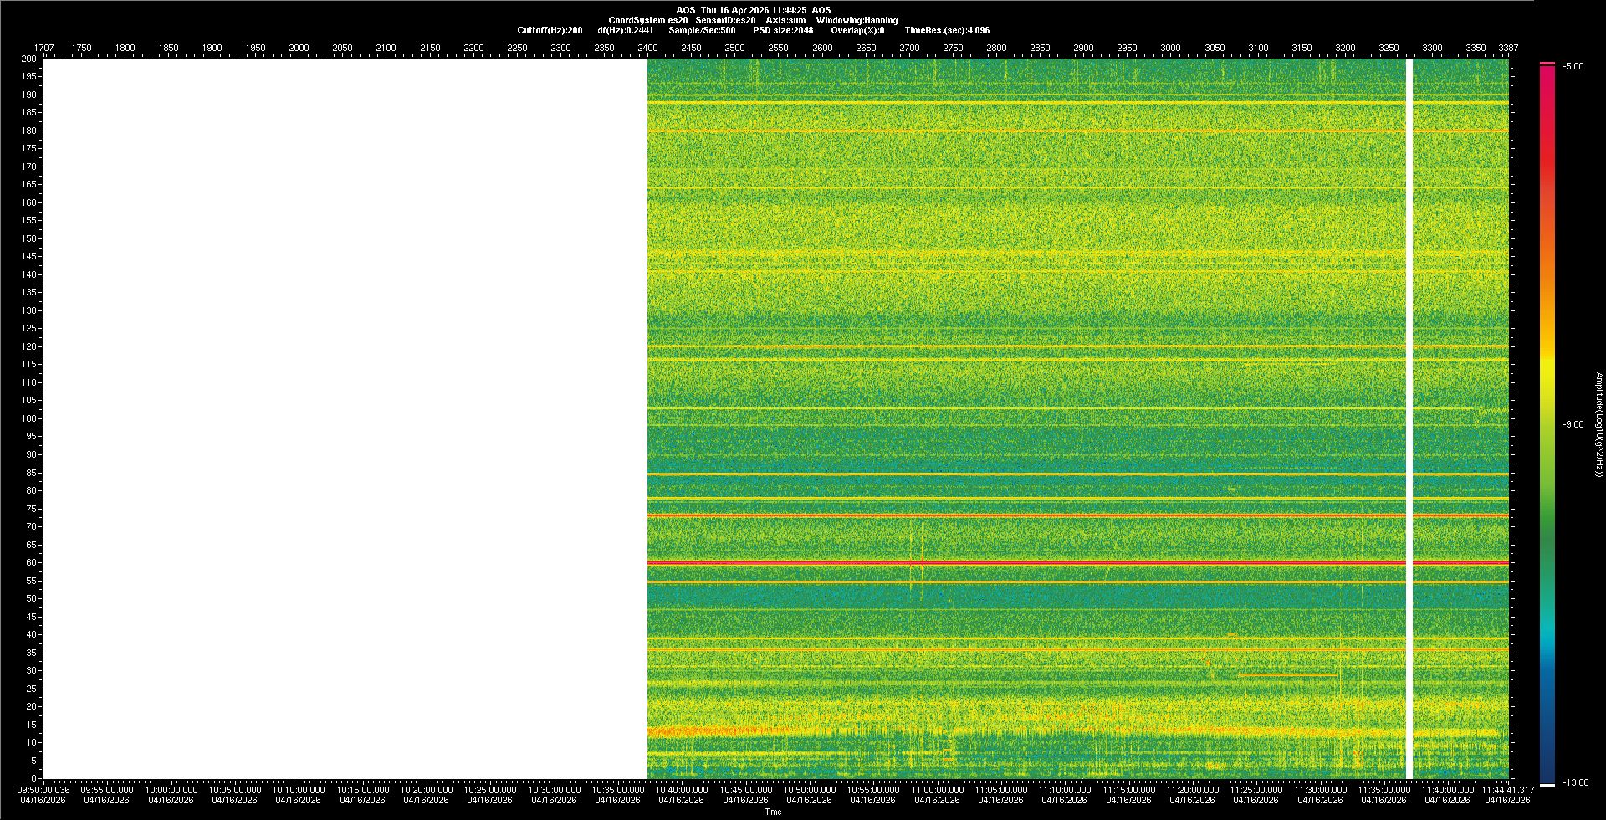The width and height of the screenshot is (1606, 820).
Task: Click the Cuttoff(Hz):200 header text
Action: (x=550, y=30)
